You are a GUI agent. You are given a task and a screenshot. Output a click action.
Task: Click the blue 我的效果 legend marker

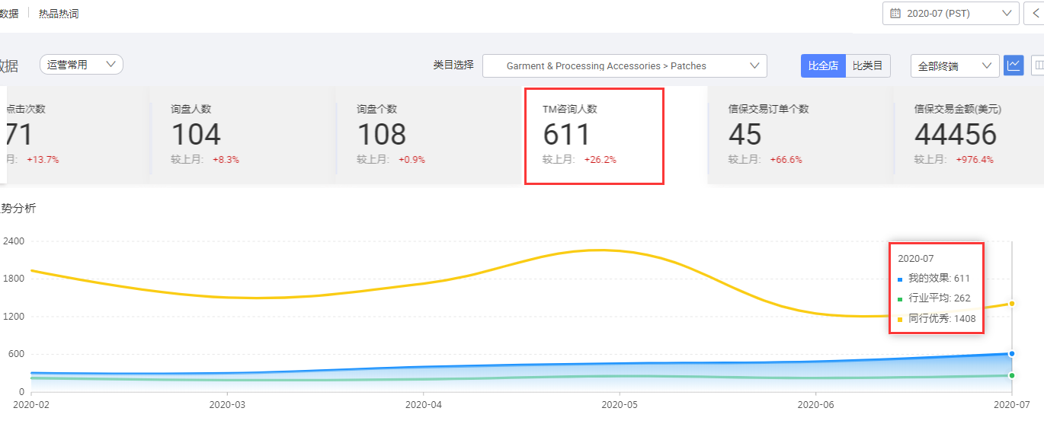point(900,279)
